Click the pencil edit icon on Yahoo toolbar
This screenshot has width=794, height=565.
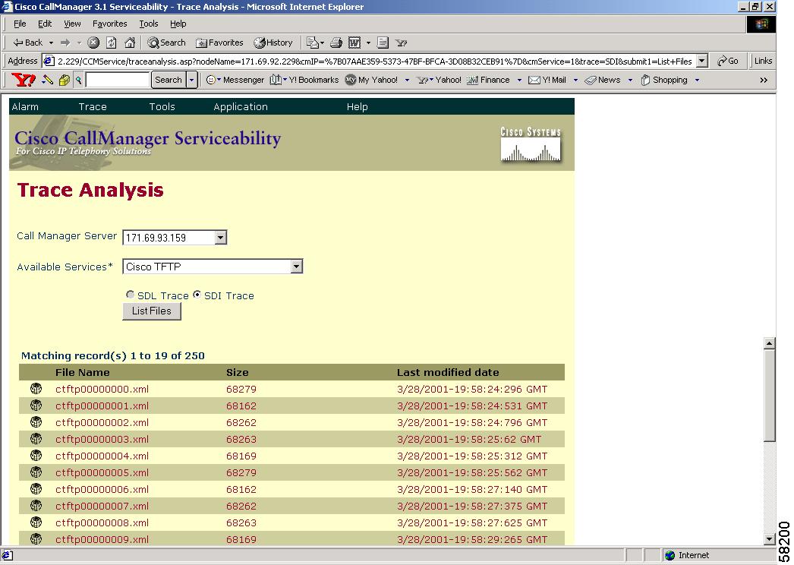[48, 80]
